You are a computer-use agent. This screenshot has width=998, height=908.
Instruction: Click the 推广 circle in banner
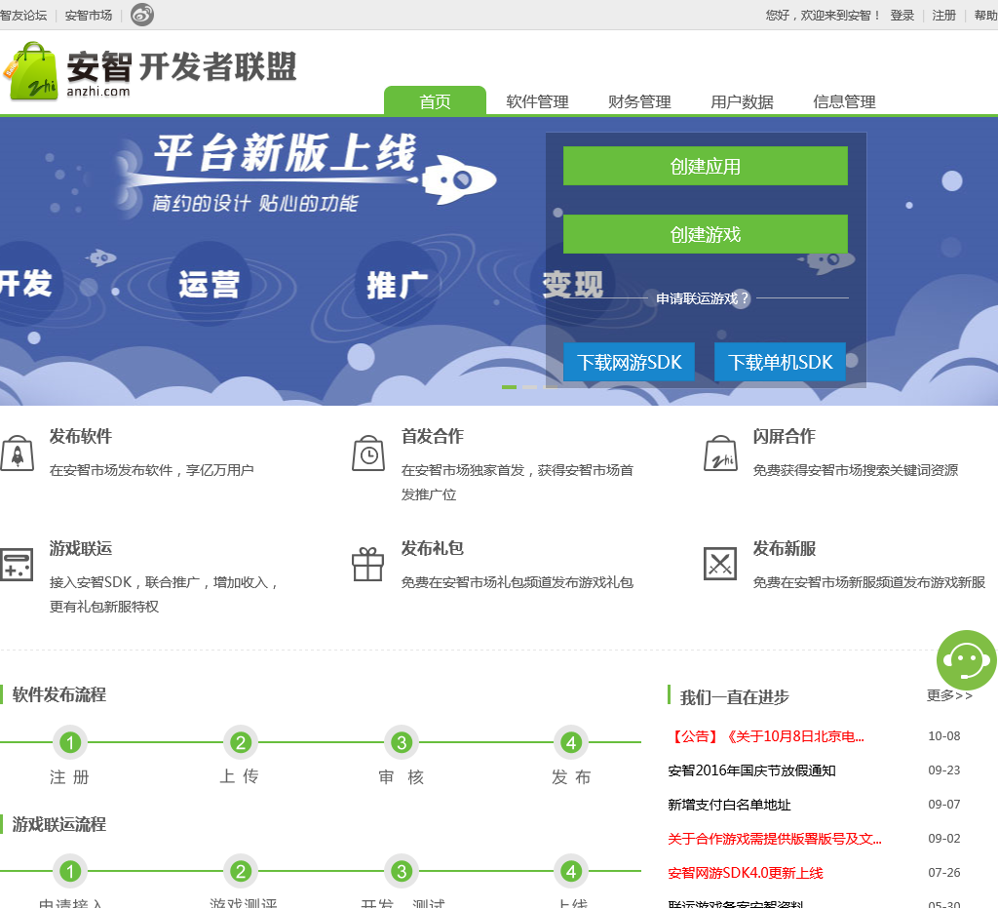pyautogui.click(x=398, y=284)
